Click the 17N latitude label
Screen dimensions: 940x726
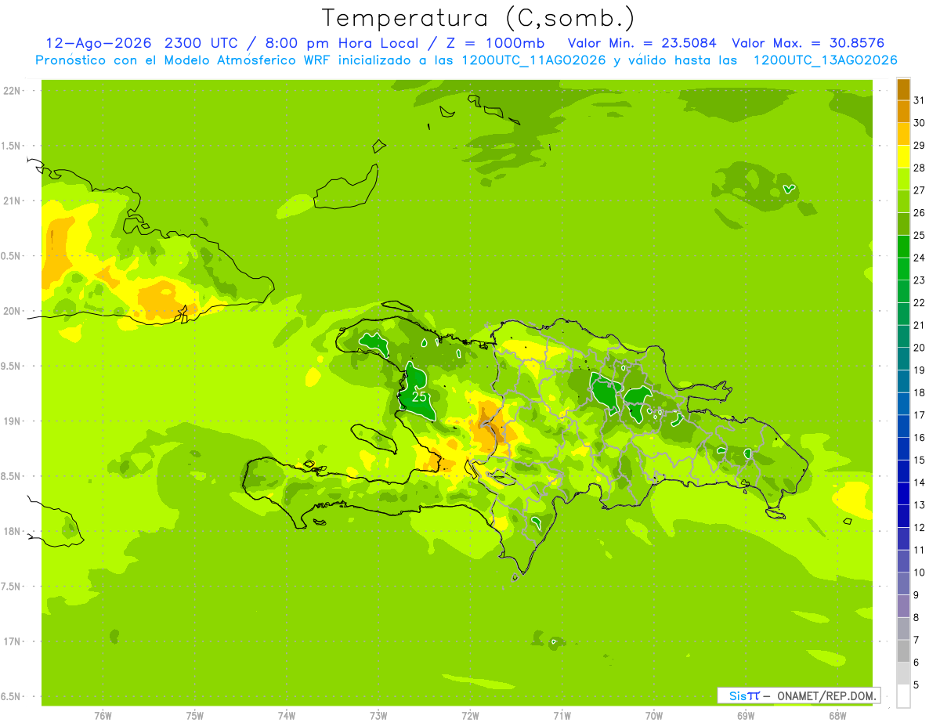[x=12, y=641]
